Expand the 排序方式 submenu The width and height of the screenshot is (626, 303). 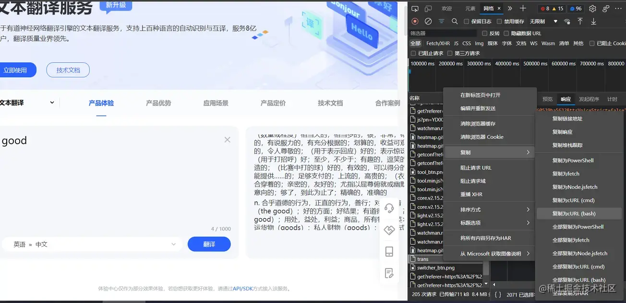(489, 210)
